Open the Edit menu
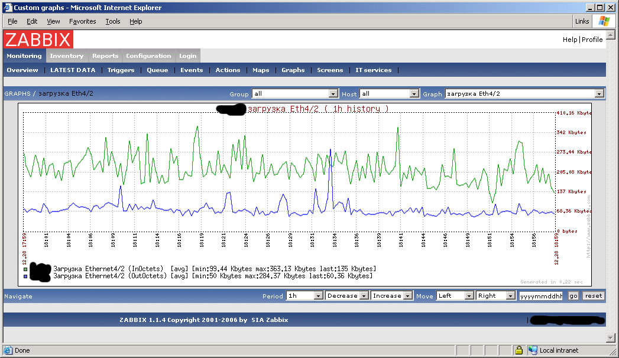The width and height of the screenshot is (619, 358). tap(32, 21)
